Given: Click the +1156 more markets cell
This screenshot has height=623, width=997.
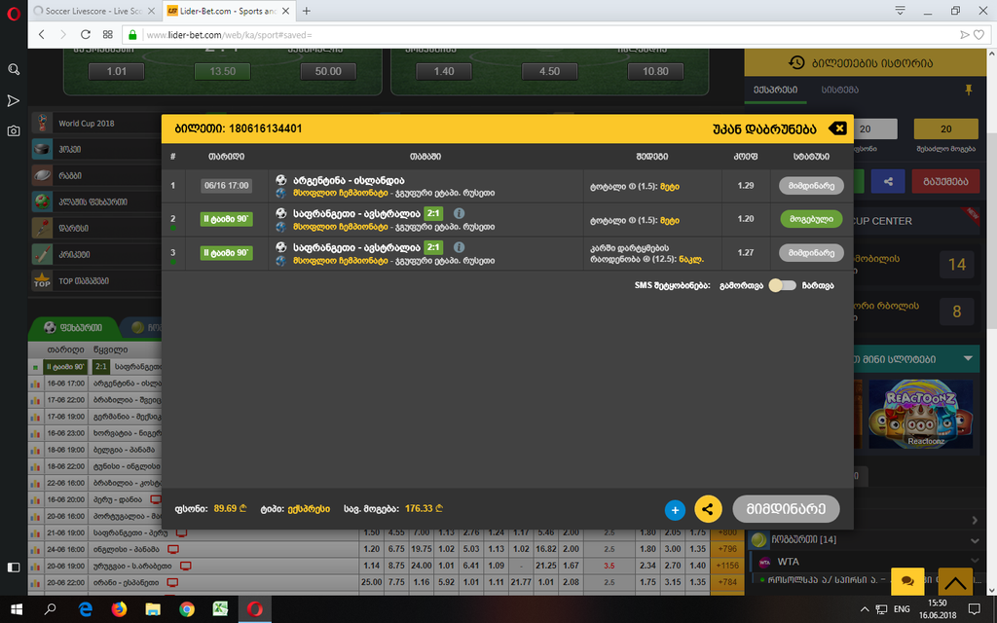Looking at the screenshot, I should click(x=726, y=566).
